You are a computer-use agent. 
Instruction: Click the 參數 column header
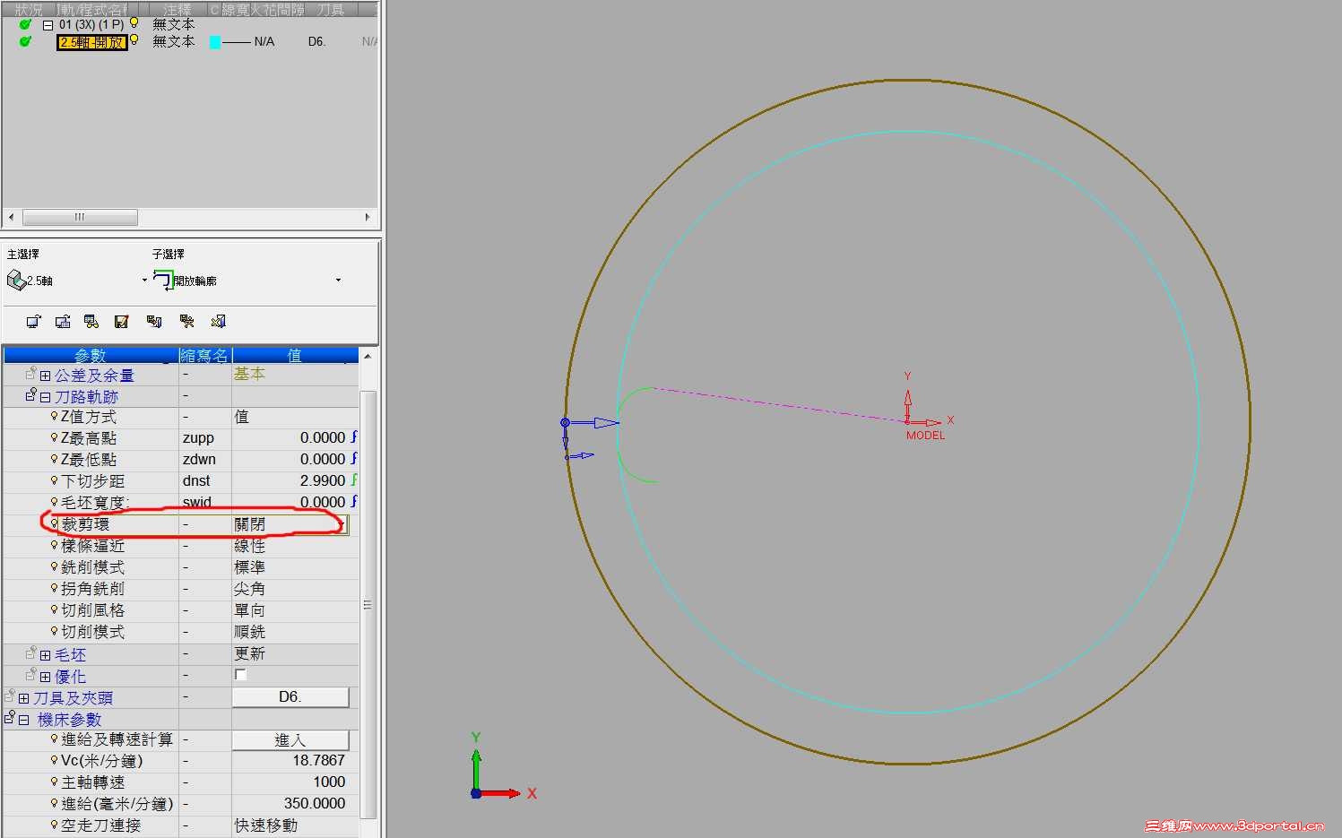[91, 356]
